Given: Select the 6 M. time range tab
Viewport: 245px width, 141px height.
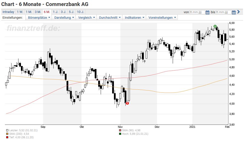Looking at the screenshot, I should point(47,12).
